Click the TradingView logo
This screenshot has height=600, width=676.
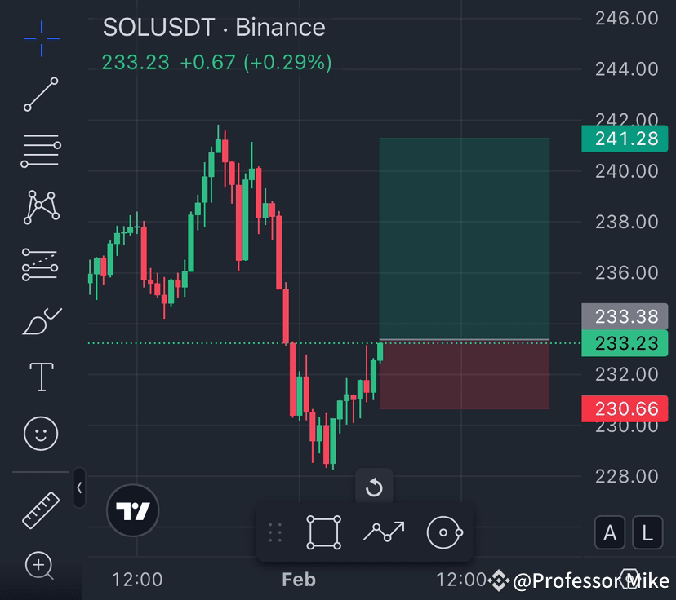pos(133,511)
